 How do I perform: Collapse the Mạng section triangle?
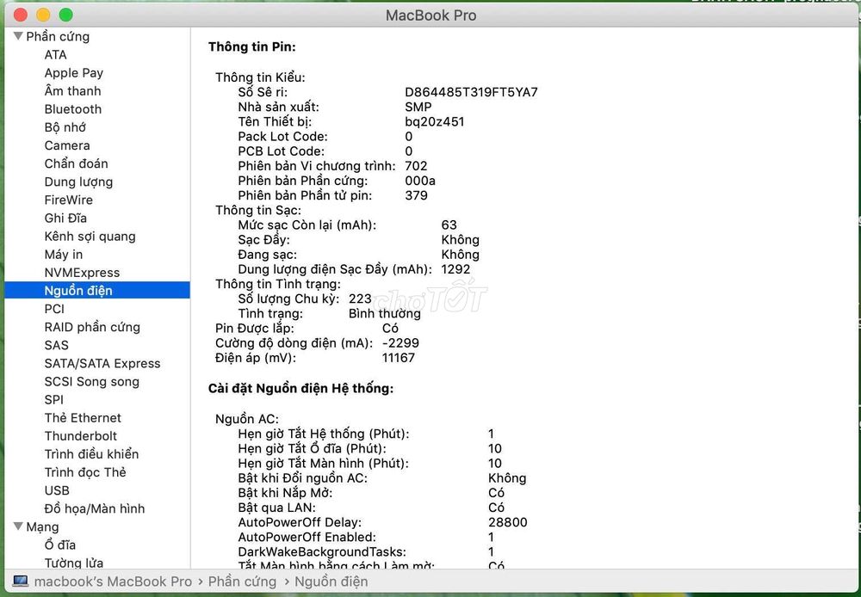18,526
